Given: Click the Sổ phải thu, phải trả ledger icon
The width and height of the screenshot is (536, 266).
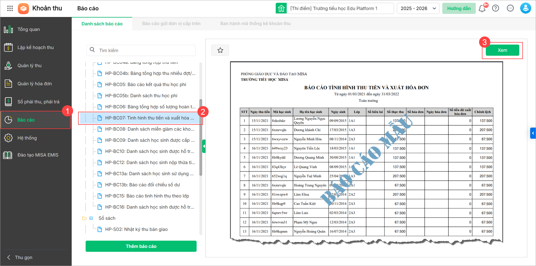Looking at the screenshot, I should (8, 102).
